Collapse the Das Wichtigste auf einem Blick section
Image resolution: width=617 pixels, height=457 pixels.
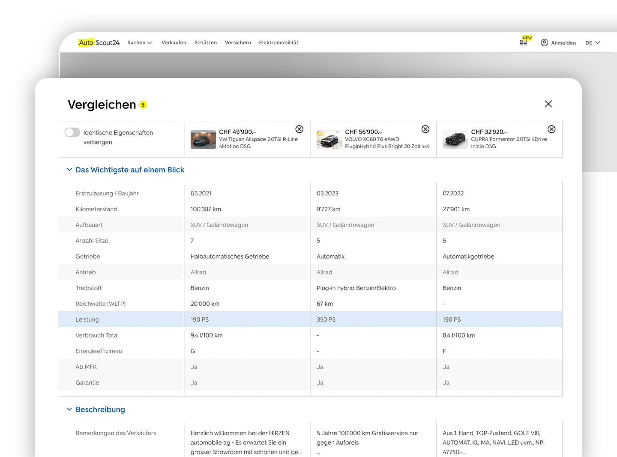pos(69,170)
